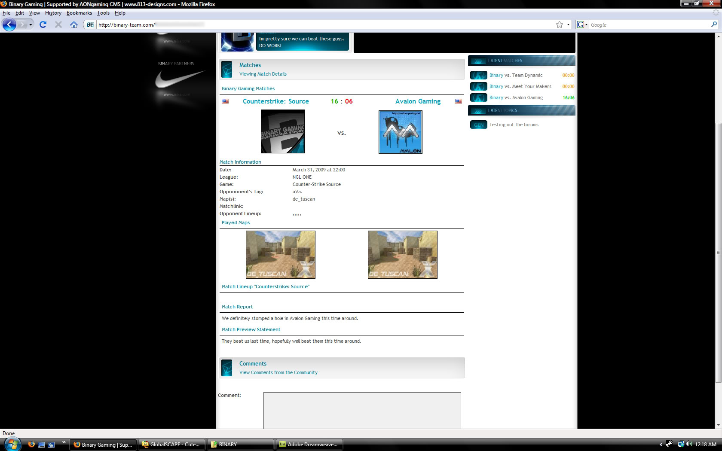The image size is (722, 451).
Task: Reload the page with the refresh icon
Action: pyautogui.click(x=43, y=24)
